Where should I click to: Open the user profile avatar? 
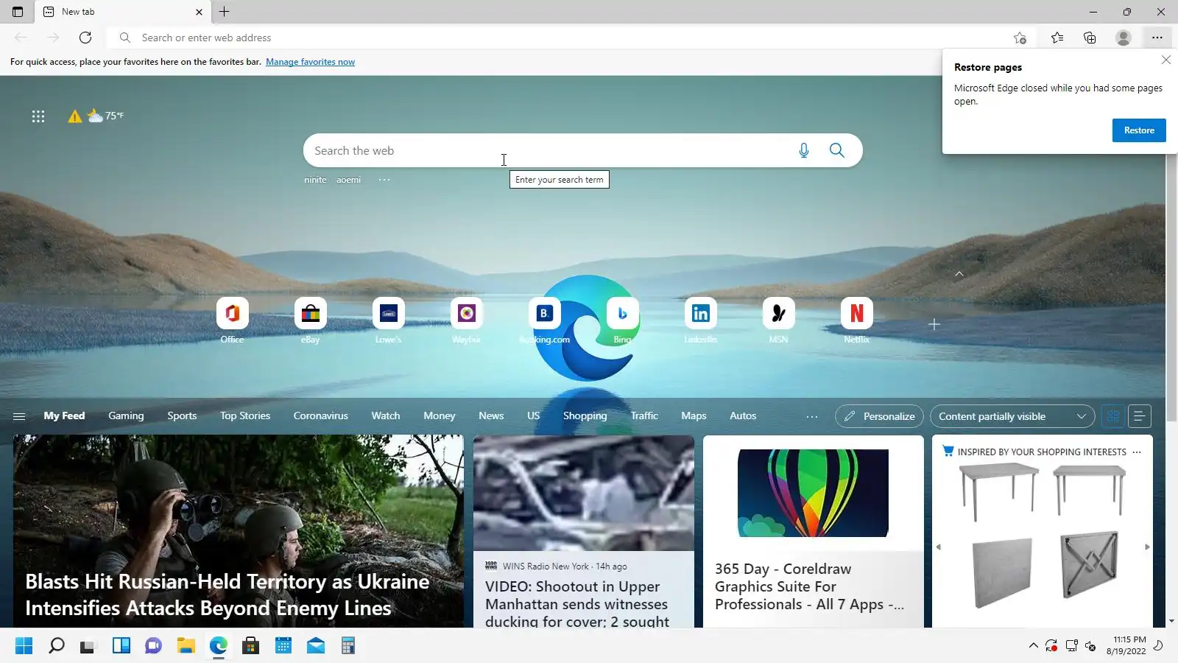1123,38
